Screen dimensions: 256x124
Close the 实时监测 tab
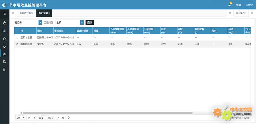[x=49, y=13]
